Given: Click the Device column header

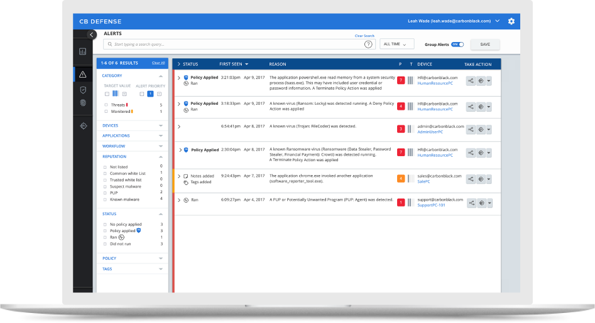Looking at the screenshot, I should [425, 64].
